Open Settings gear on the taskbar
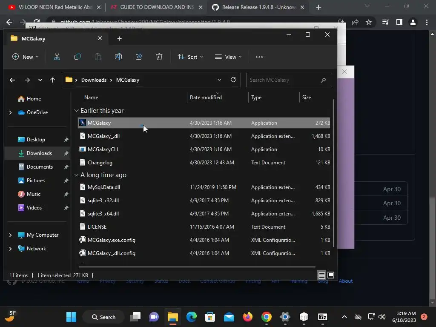The height and width of the screenshot is (327, 436). click(285, 317)
